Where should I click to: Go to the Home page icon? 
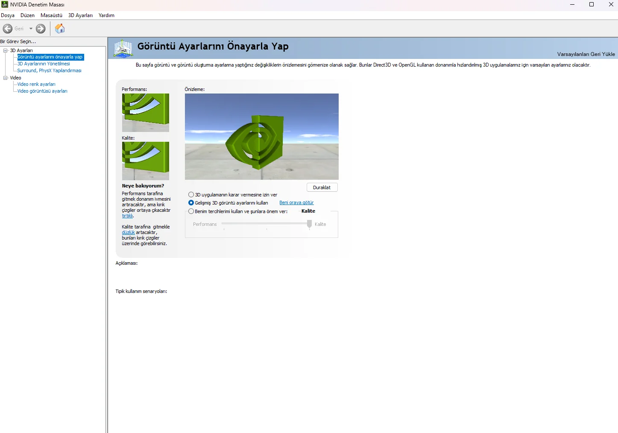click(60, 29)
